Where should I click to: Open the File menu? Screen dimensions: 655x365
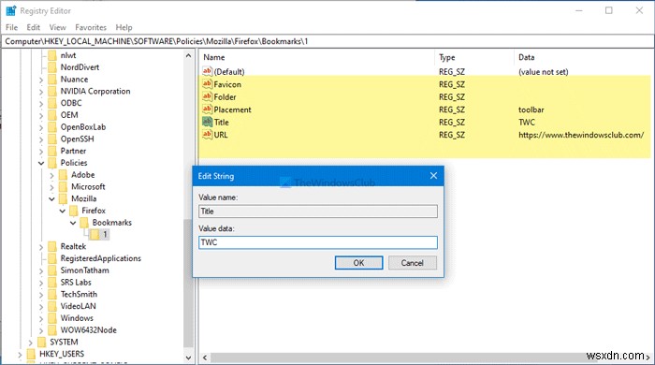click(x=11, y=27)
